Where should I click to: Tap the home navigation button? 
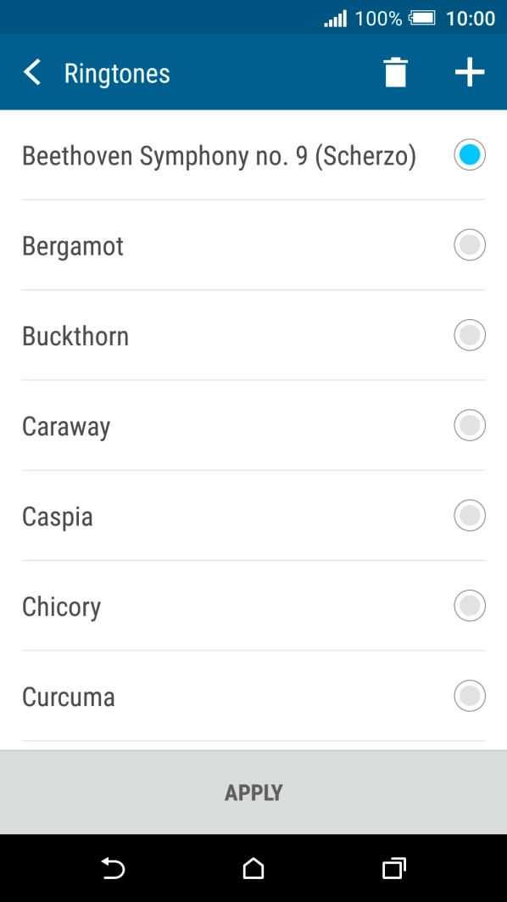click(x=253, y=868)
